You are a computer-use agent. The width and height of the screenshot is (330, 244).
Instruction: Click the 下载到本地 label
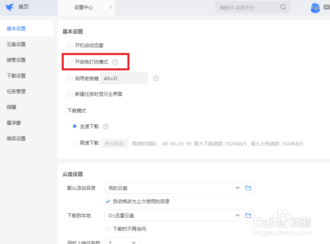(79, 216)
